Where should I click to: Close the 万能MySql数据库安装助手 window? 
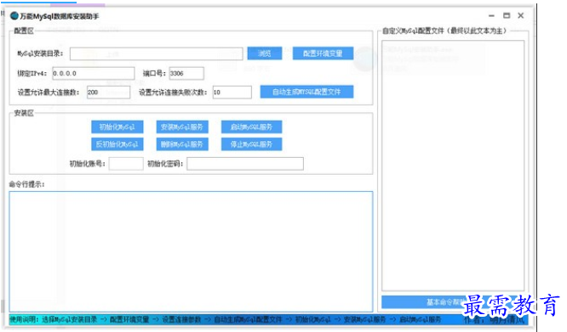click(521, 15)
